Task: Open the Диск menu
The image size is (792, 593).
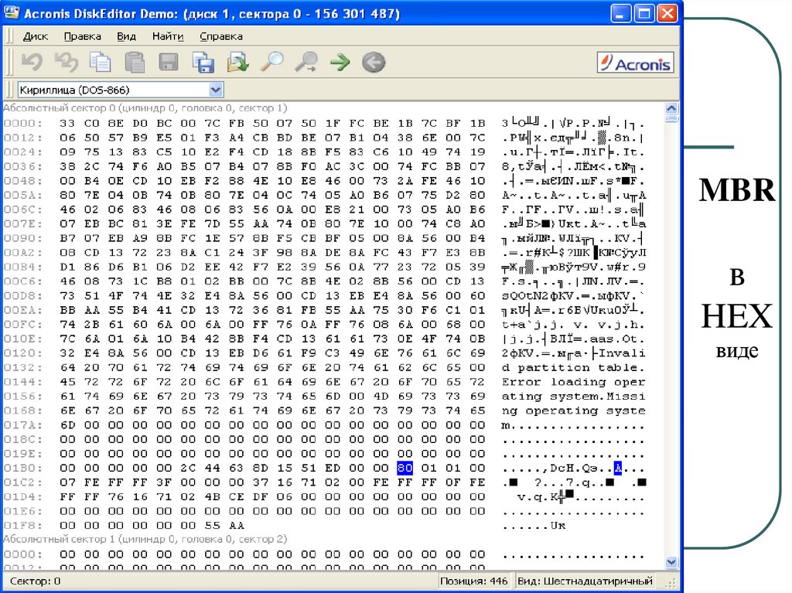Action: tap(36, 36)
